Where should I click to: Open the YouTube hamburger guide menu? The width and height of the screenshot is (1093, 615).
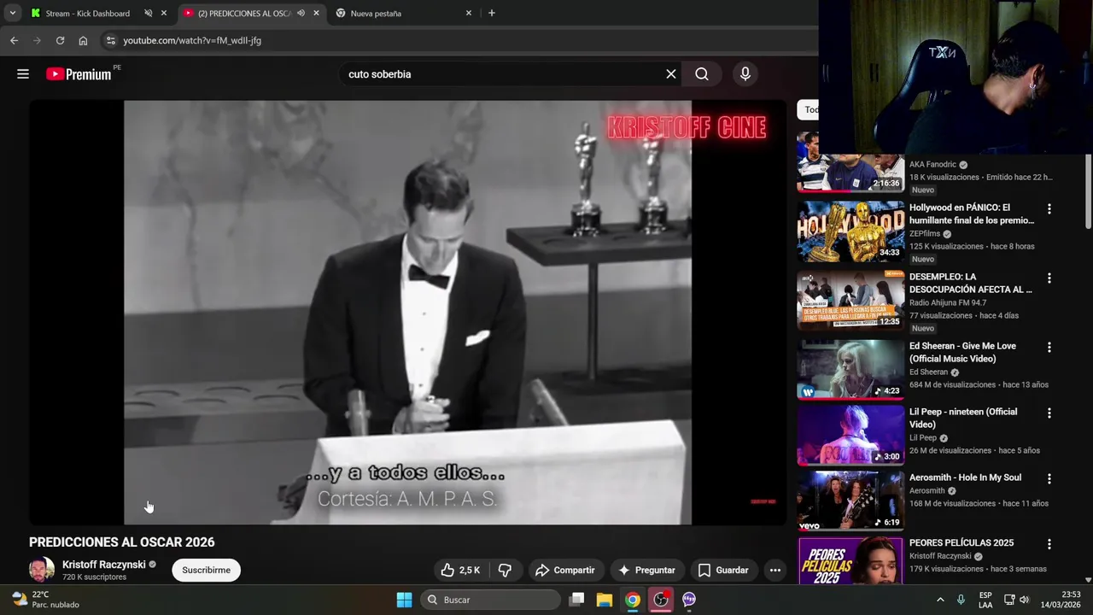pos(23,74)
